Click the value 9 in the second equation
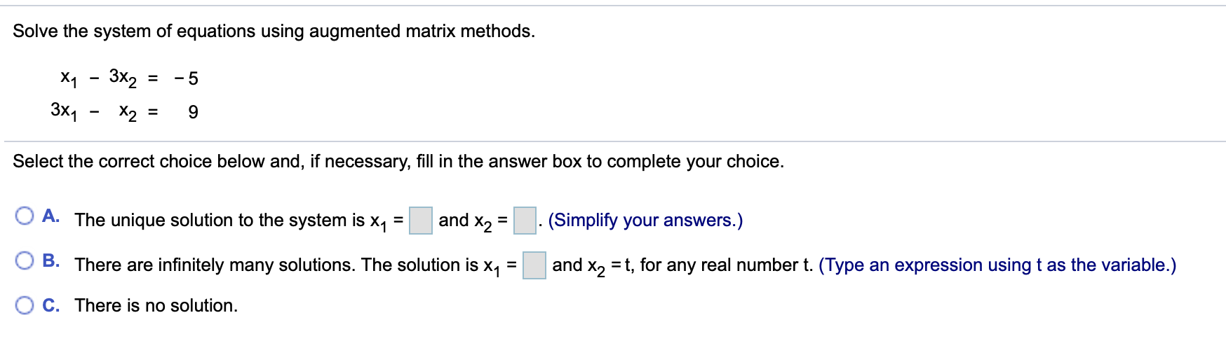This screenshot has height=355, width=1226. click(x=193, y=112)
